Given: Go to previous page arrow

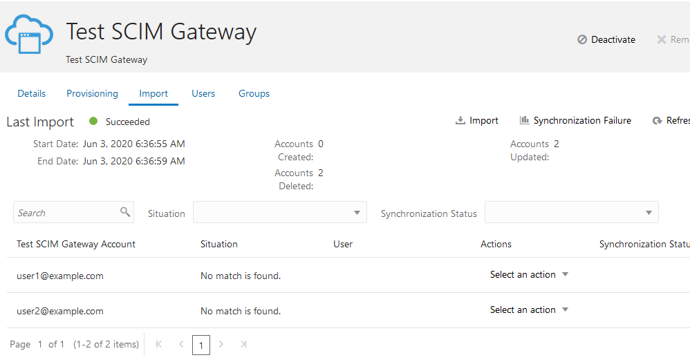Looking at the screenshot, I should [181, 344].
